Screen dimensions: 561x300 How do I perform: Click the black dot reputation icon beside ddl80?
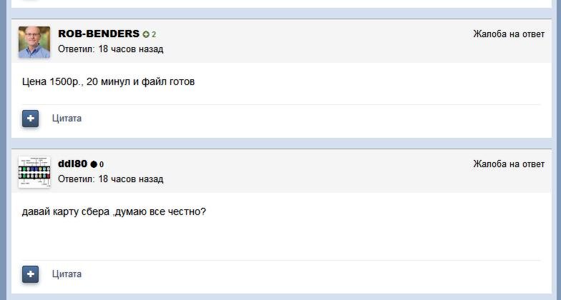(x=94, y=164)
